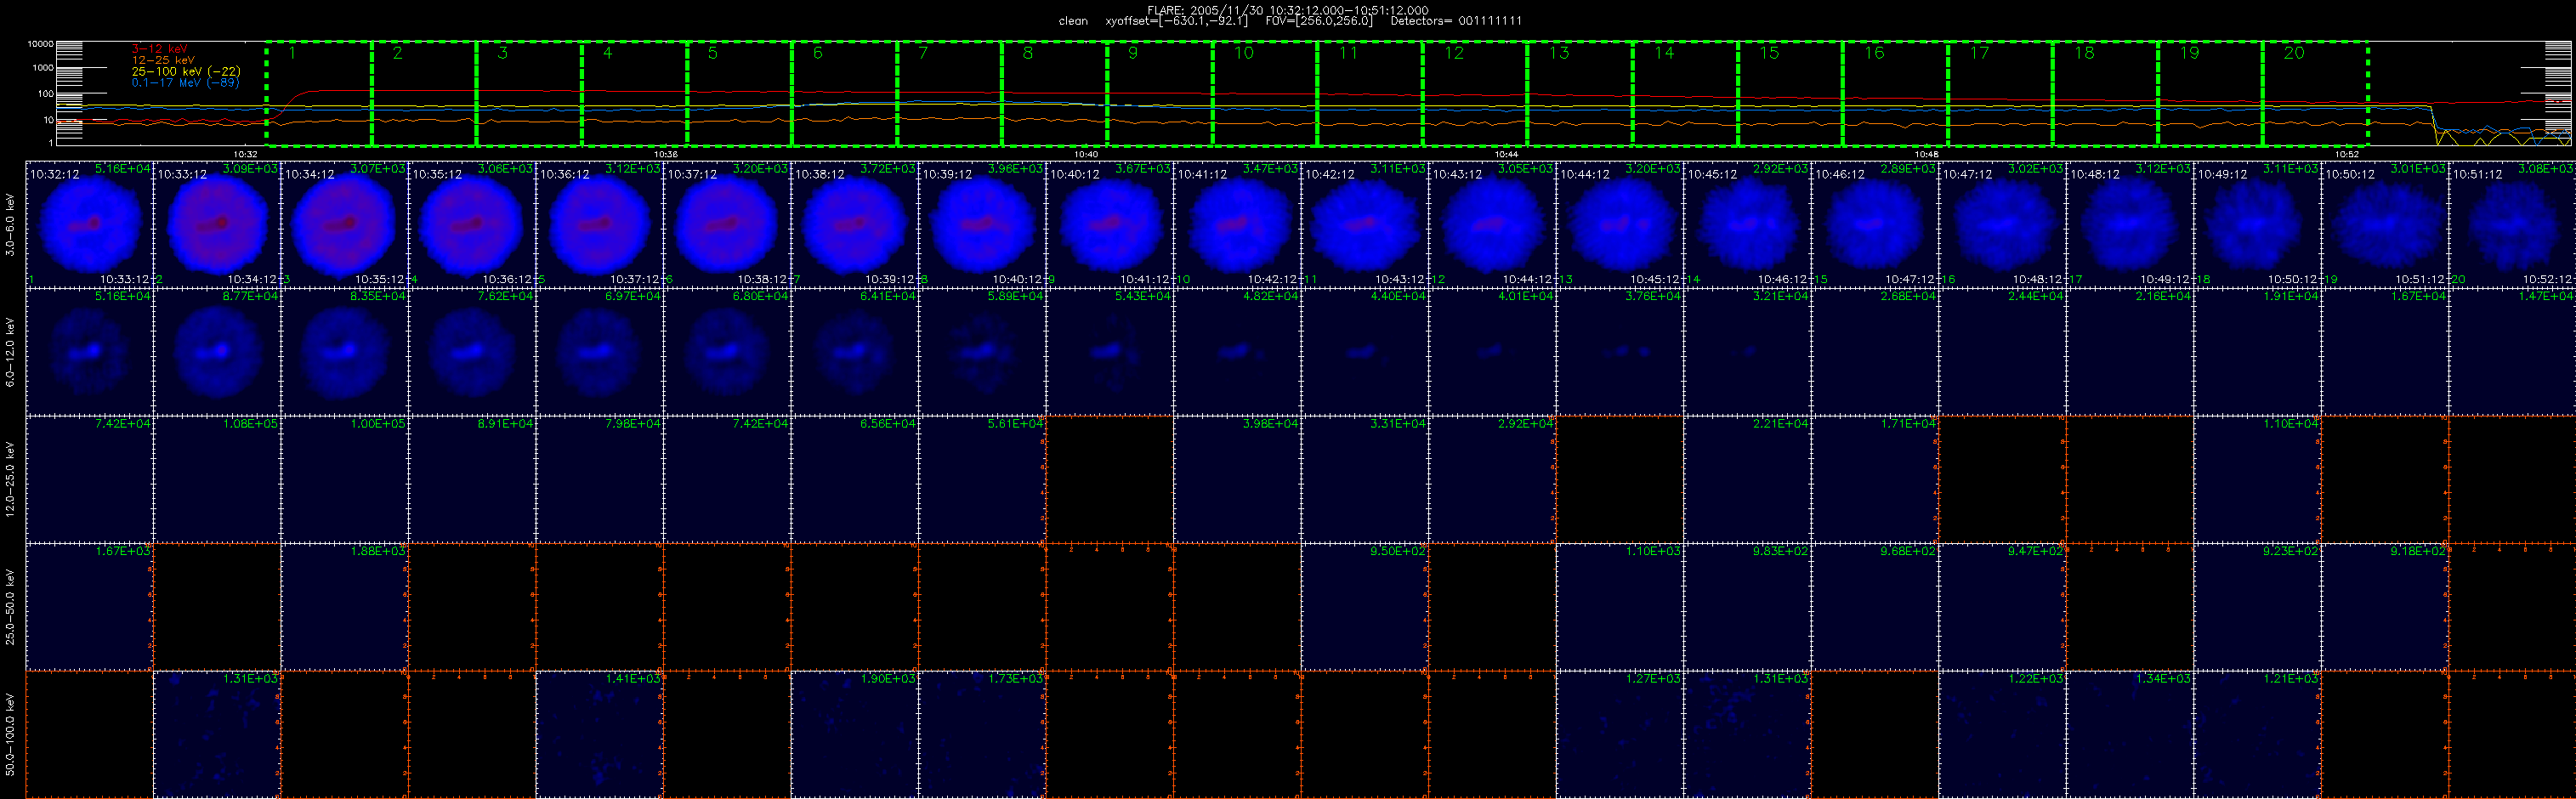Open the 12–25 keV image labeled 2.21E+04
Viewport: 2576px width, 799px height.
(x=1749, y=479)
